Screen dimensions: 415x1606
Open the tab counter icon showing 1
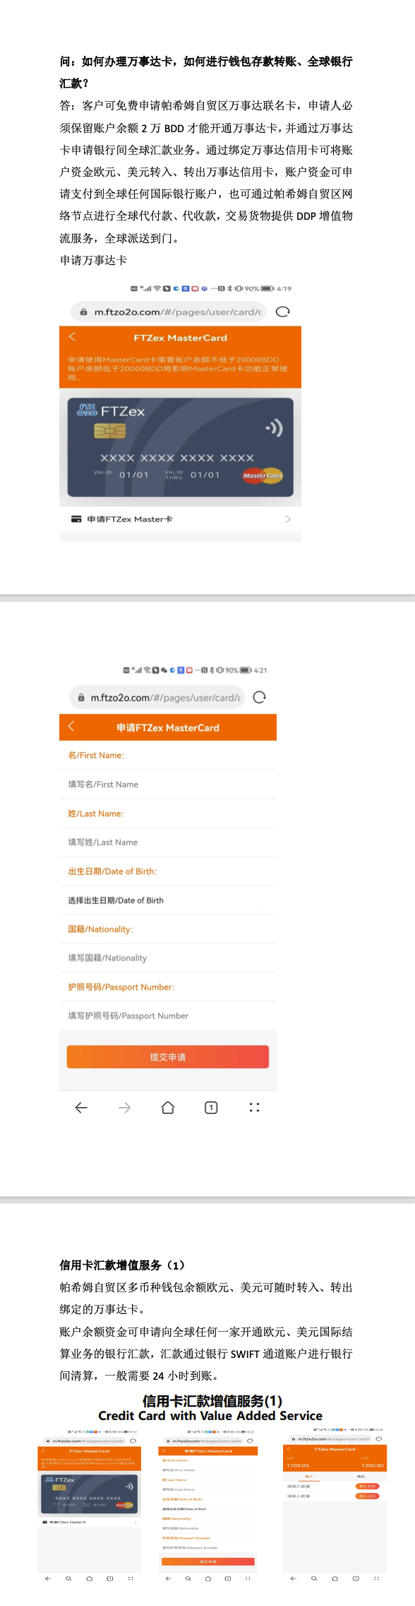[211, 1108]
